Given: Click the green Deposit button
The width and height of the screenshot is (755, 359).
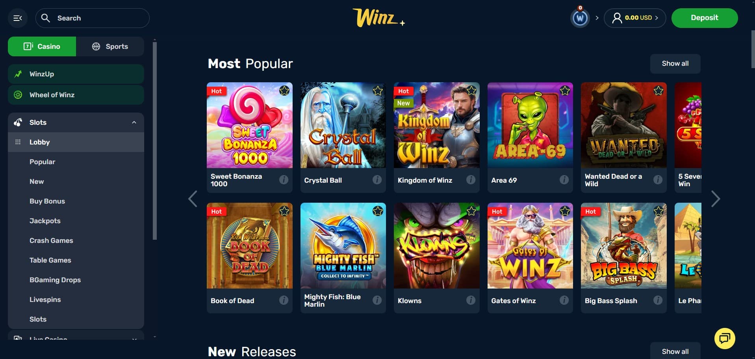Looking at the screenshot, I should pyautogui.click(x=704, y=18).
